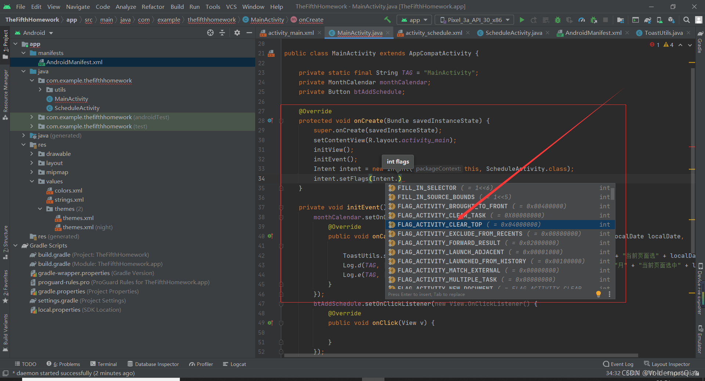Toggle the Gradle side panel tab
Viewport: 705px width, 381px height.
(700, 42)
